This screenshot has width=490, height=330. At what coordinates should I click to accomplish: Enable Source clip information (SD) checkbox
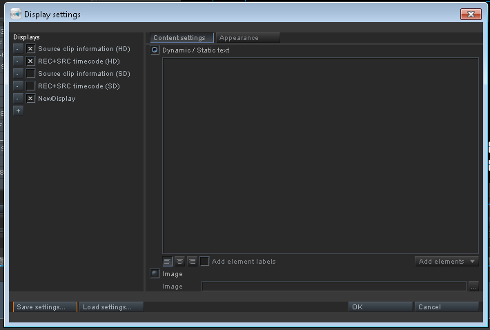pyautogui.click(x=30, y=74)
